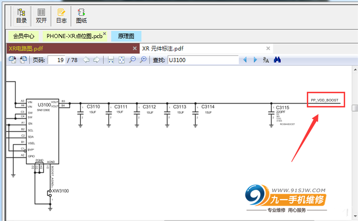
Task: Toggle 双开 dual-view mode
Action: 41,16
